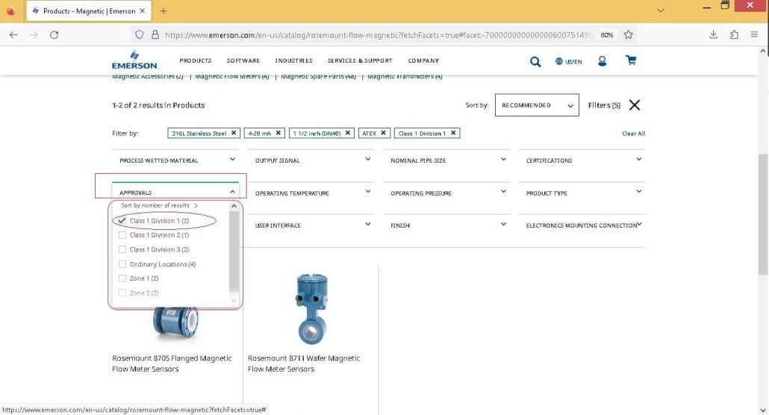Remove the 316L Stainless Steel filter

[x=234, y=133]
